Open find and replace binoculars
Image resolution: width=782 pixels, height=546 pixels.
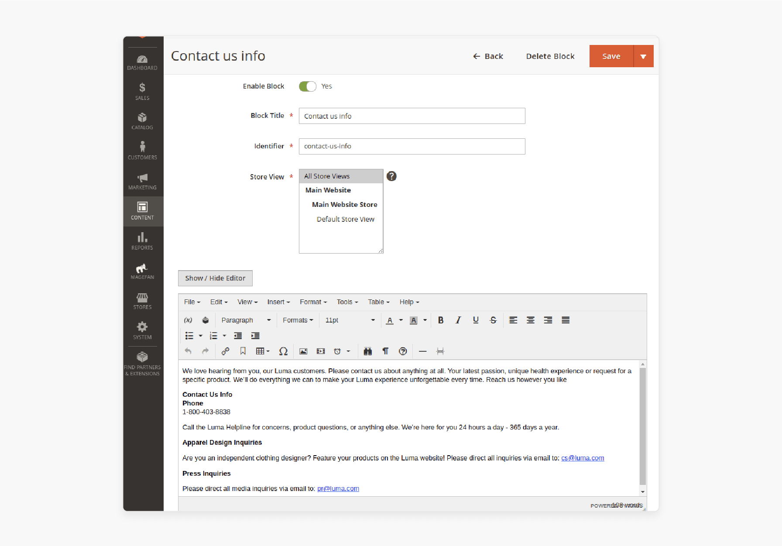pyautogui.click(x=368, y=351)
